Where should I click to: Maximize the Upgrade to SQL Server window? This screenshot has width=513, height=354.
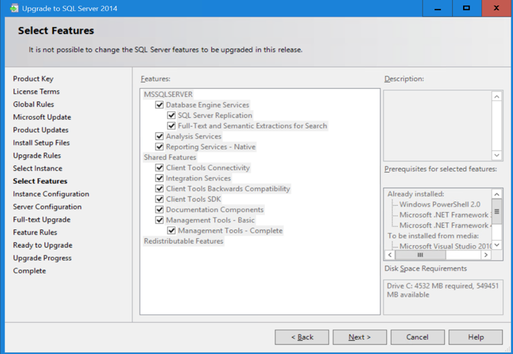pos(467,8)
